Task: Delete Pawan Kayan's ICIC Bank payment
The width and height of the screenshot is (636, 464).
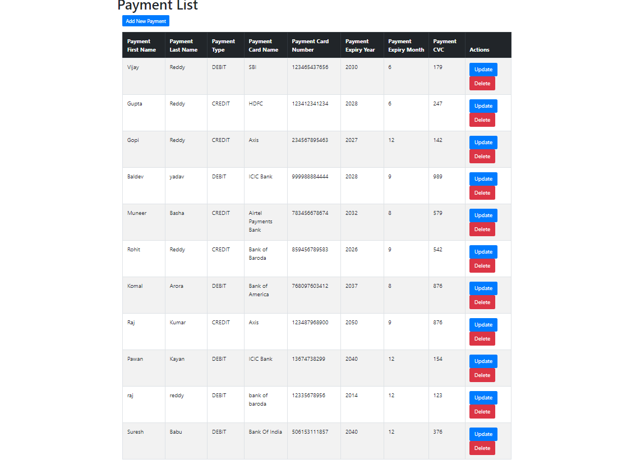Action: [x=482, y=375]
